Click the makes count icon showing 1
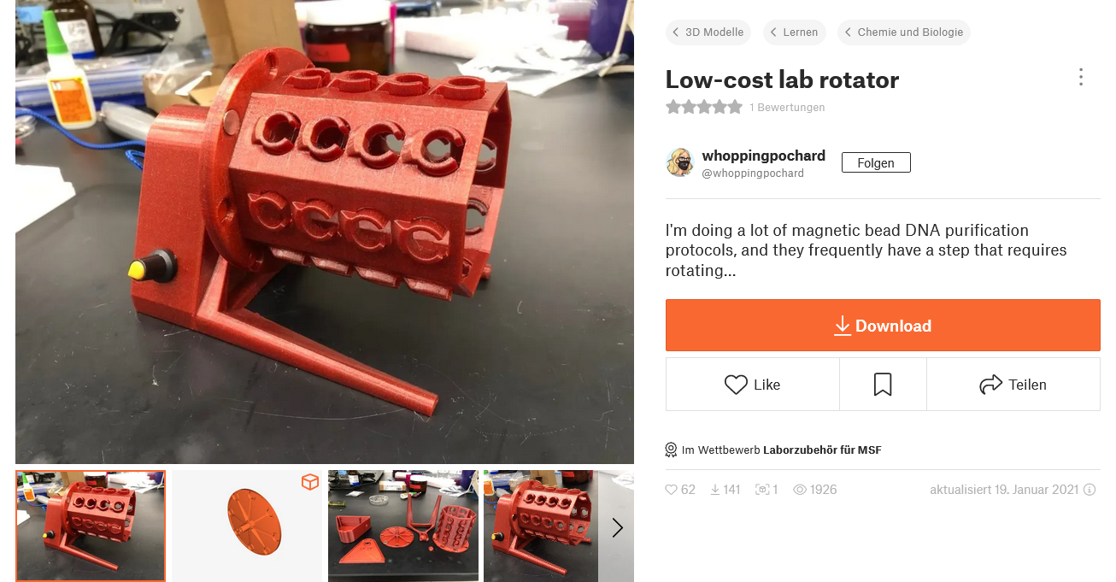Screen dimensions: 1116x582 click(762, 490)
